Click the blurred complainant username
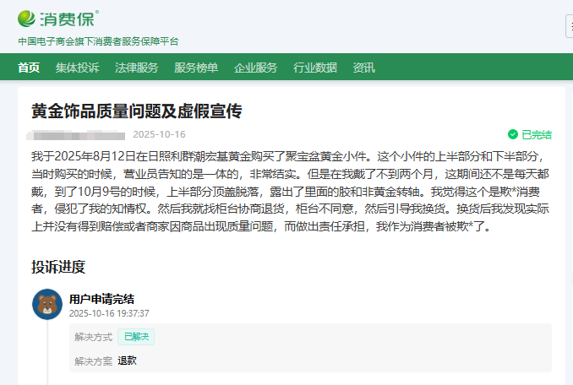Viewport: 573px width, 385px height. pos(78,134)
